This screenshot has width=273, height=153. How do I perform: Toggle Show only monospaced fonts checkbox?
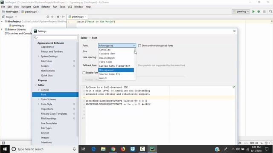tap(139, 45)
